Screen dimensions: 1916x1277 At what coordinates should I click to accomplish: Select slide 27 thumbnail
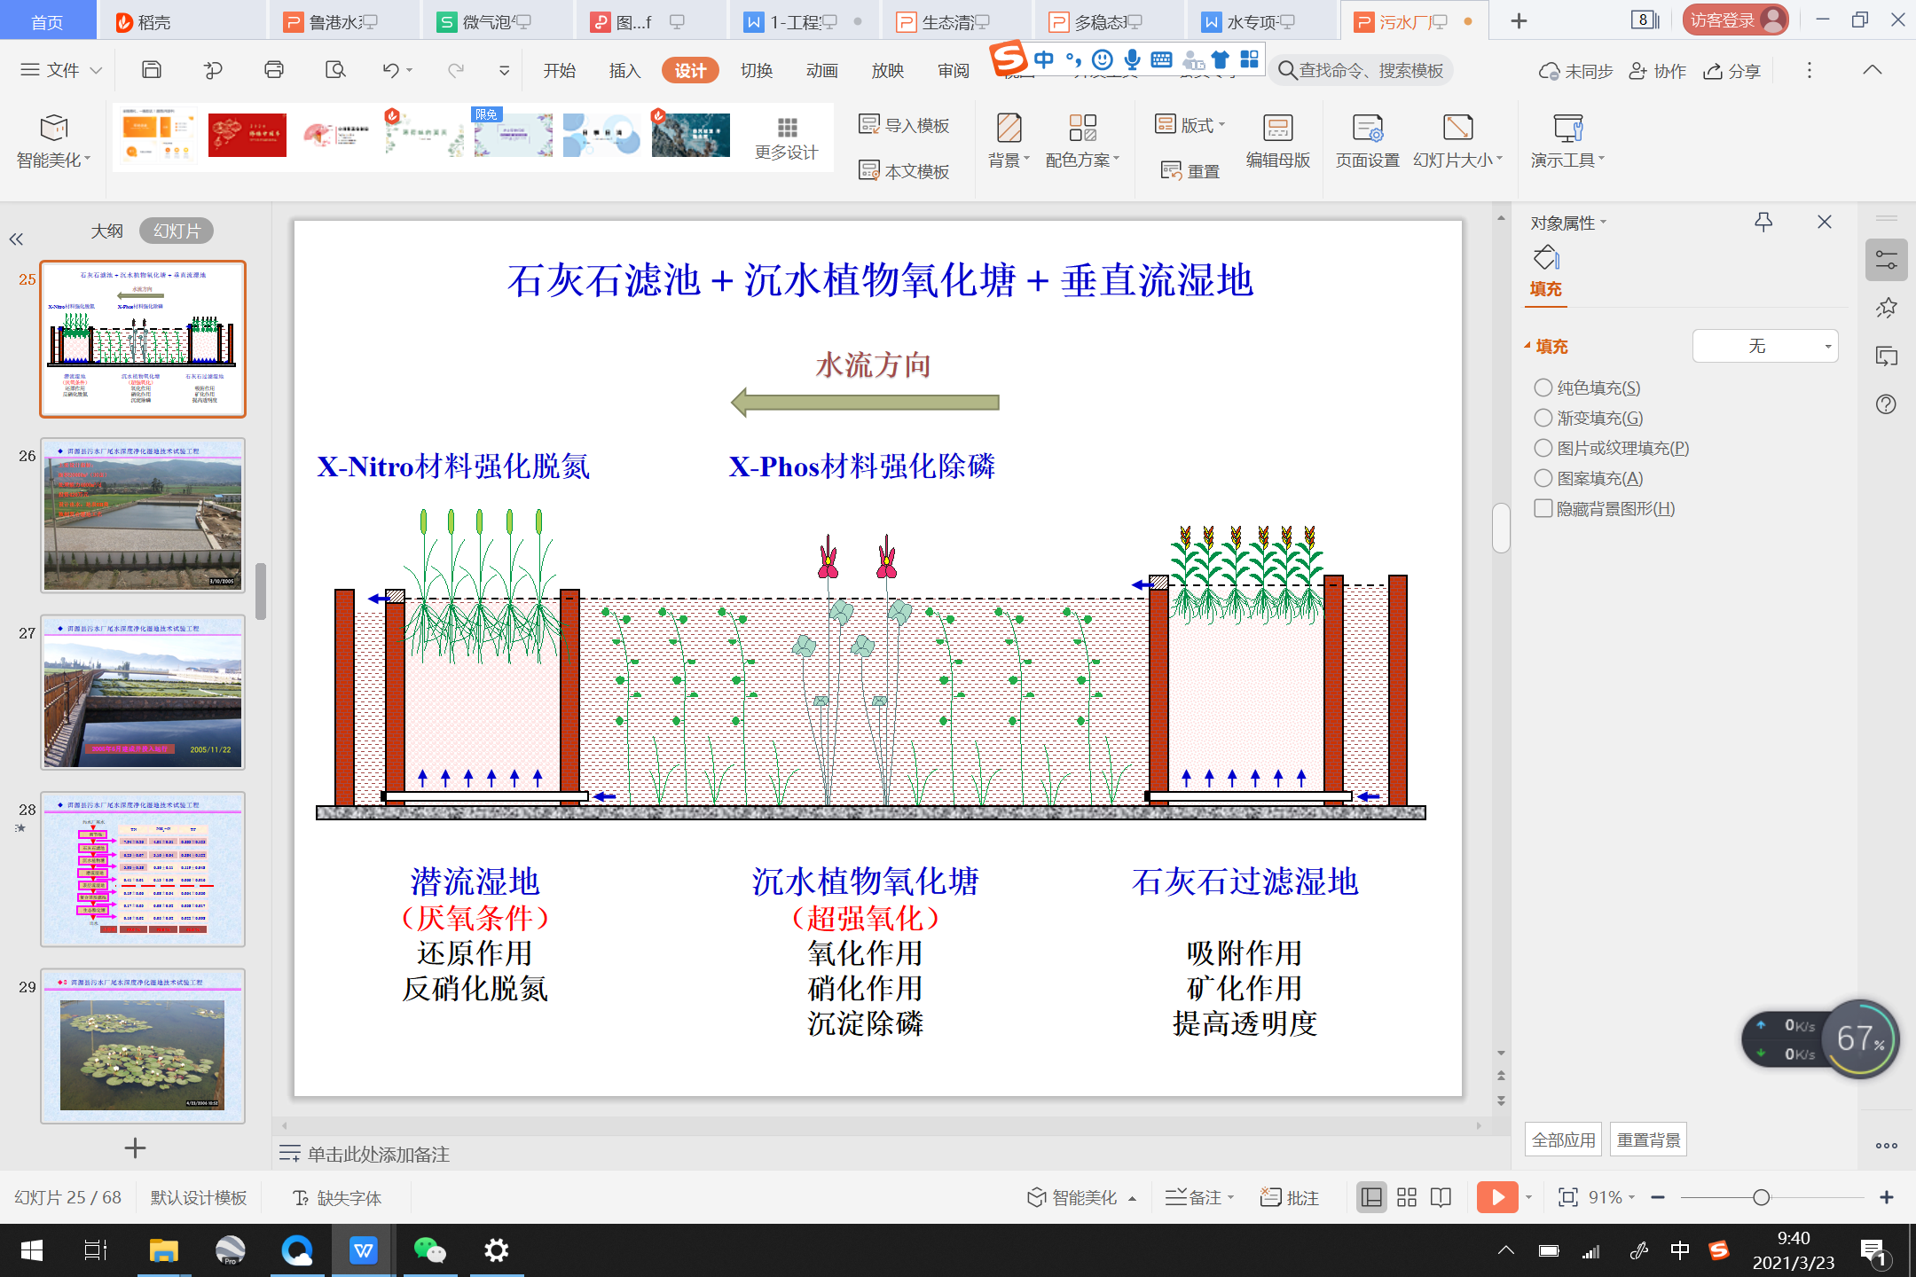pos(143,692)
